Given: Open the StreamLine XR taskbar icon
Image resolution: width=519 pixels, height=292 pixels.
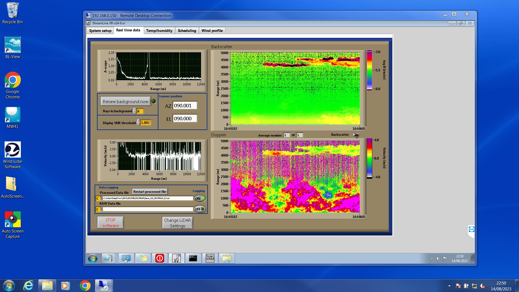Looking at the screenshot, I should click(176, 258).
